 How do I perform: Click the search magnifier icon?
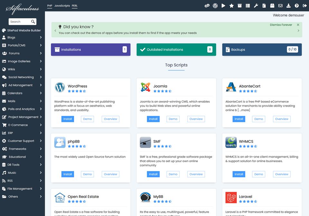(x=33, y=22)
